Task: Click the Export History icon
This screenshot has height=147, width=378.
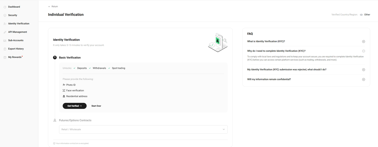Action: coord(5,49)
